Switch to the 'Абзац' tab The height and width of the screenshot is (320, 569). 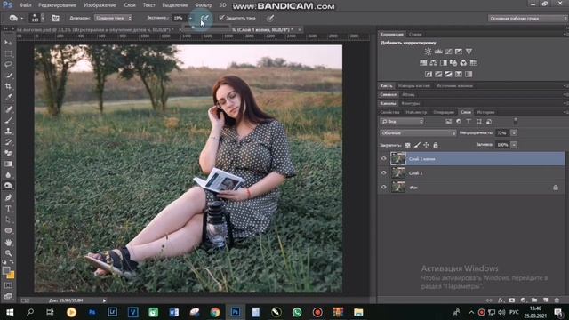tap(408, 95)
